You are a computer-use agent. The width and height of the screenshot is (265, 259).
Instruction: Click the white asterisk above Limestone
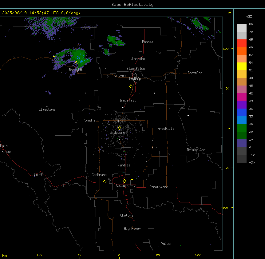click(x=47, y=106)
